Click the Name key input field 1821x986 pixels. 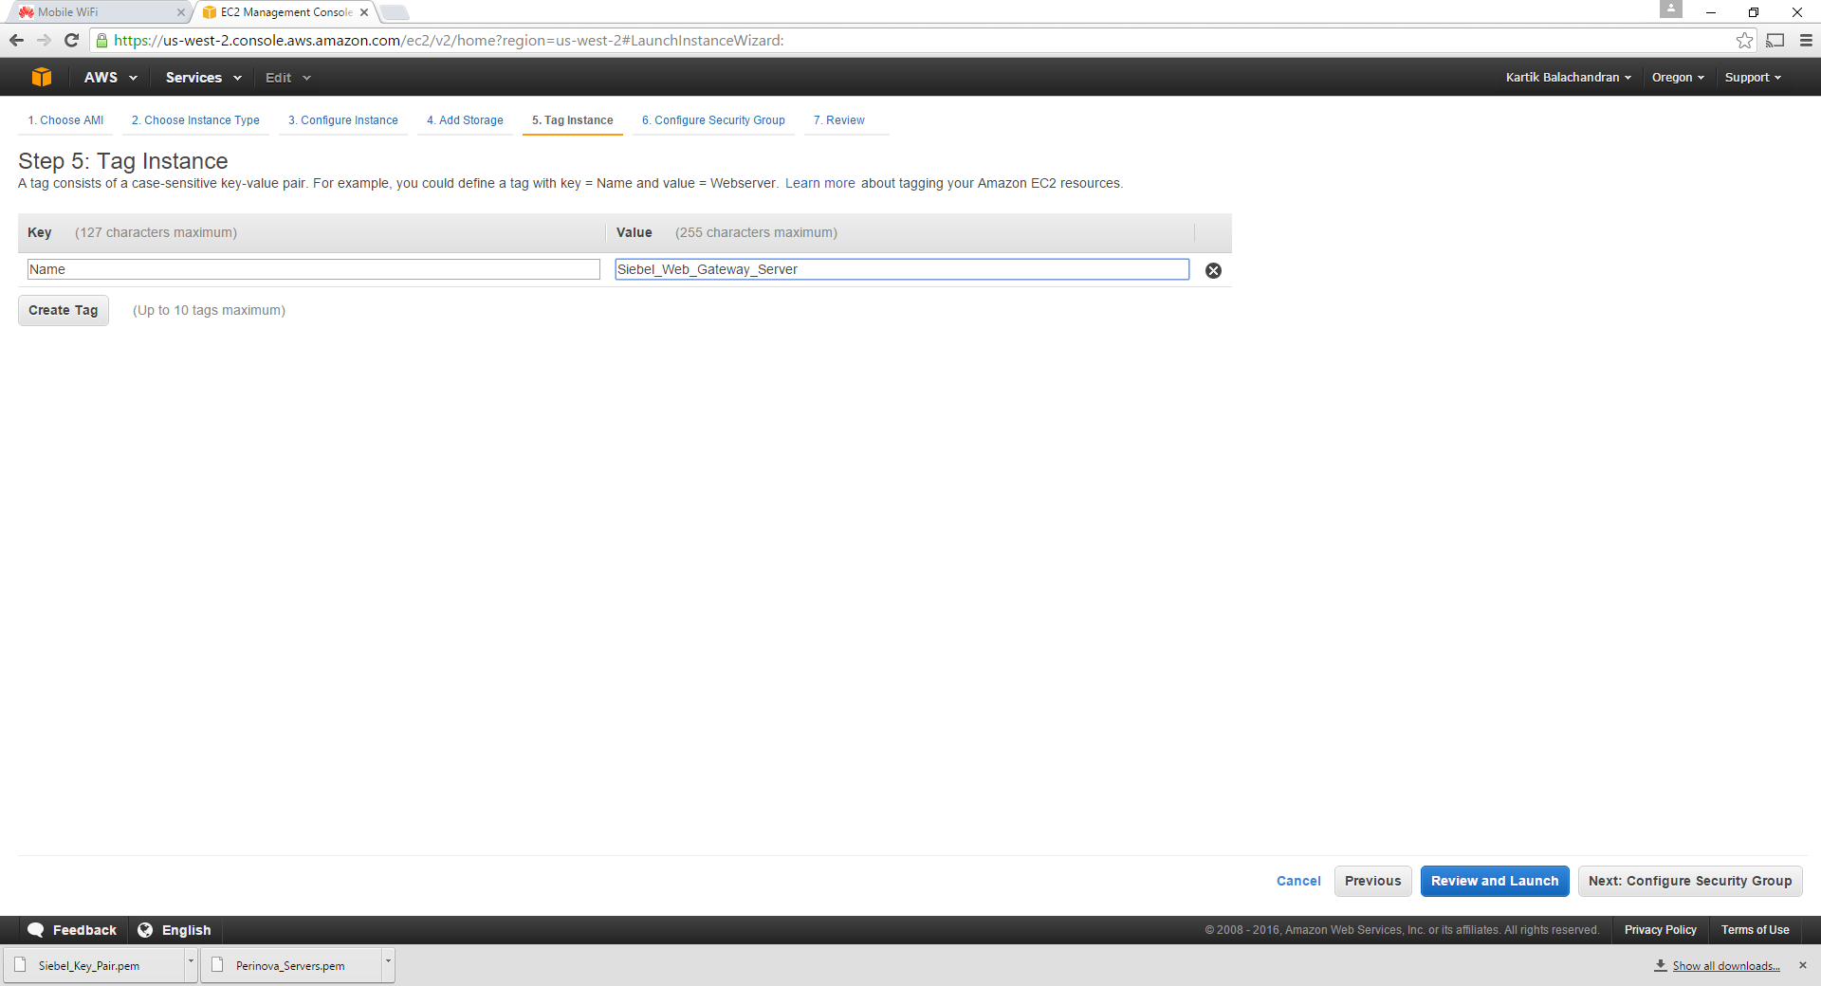[313, 270]
